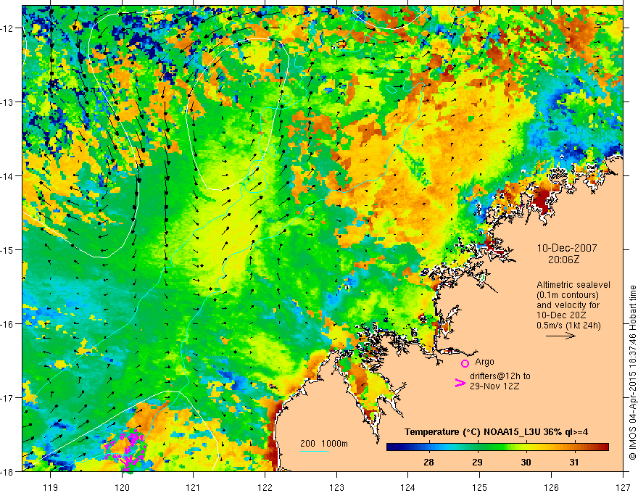Click the time text "20:06Z"
Screen dimensions: 638x493
point(563,259)
